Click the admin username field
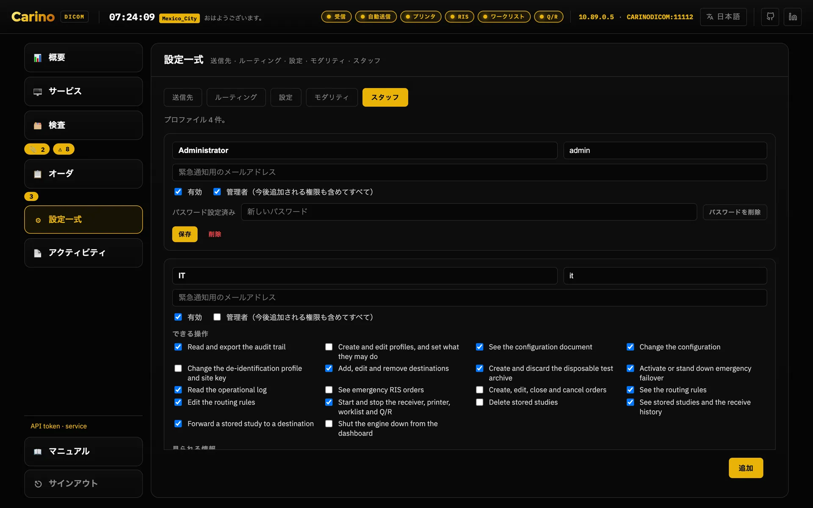 coord(665,150)
